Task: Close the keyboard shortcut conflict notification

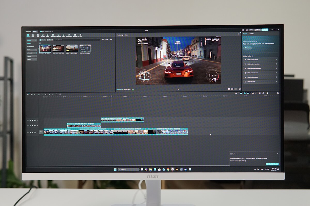Action: pyautogui.click(x=278, y=154)
